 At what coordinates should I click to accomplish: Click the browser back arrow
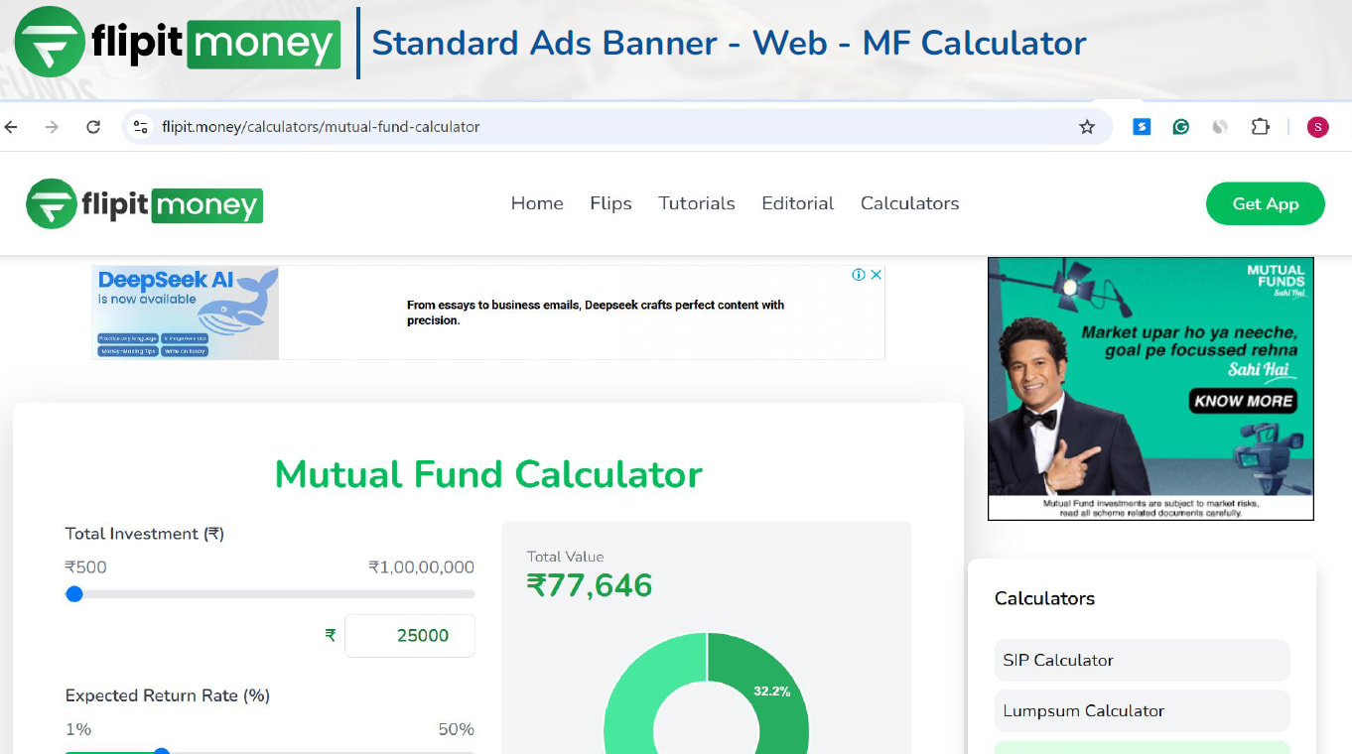11,127
